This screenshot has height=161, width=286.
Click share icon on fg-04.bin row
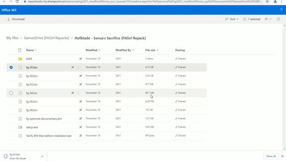click(x=72, y=93)
